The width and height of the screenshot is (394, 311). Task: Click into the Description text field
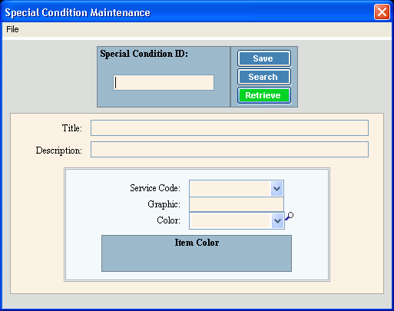[x=230, y=149]
